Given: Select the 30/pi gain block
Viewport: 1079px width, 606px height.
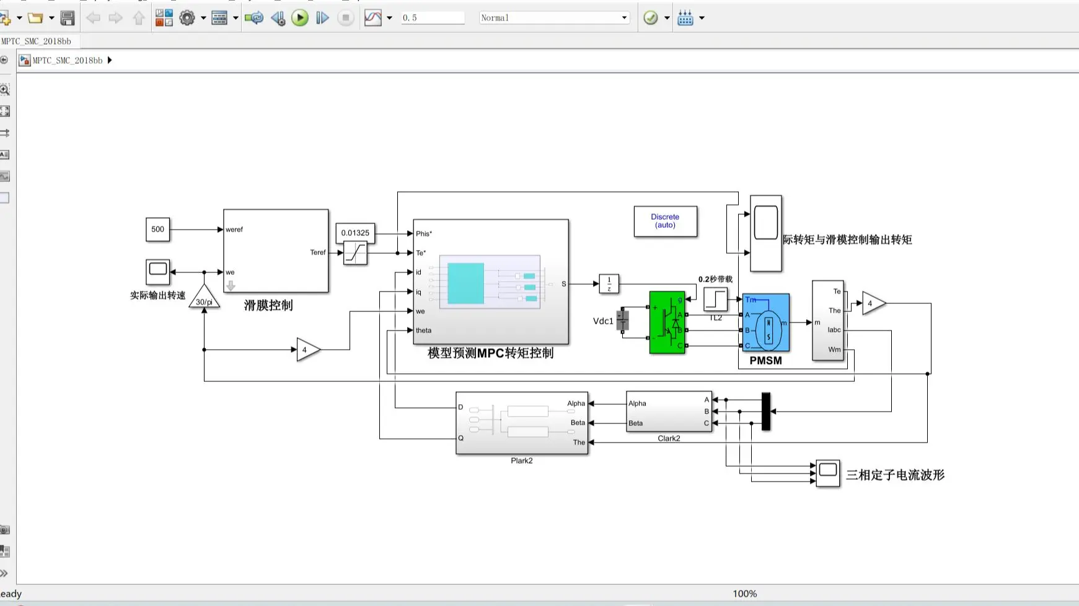Looking at the screenshot, I should tap(204, 297).
